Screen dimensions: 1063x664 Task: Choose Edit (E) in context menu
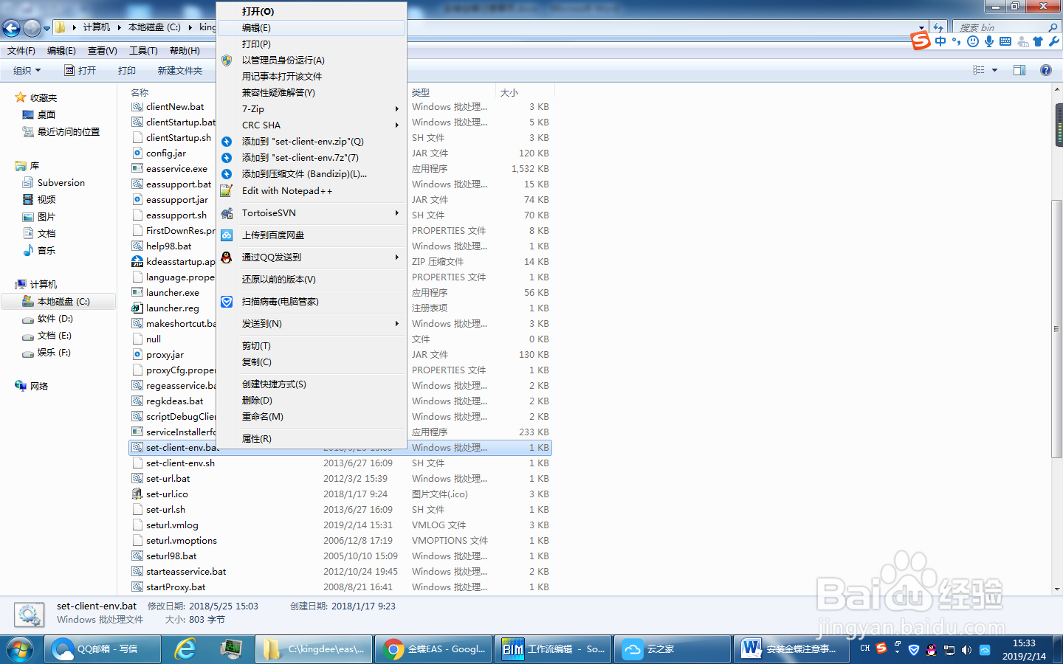pyautogui.click(x=312, y=28)
